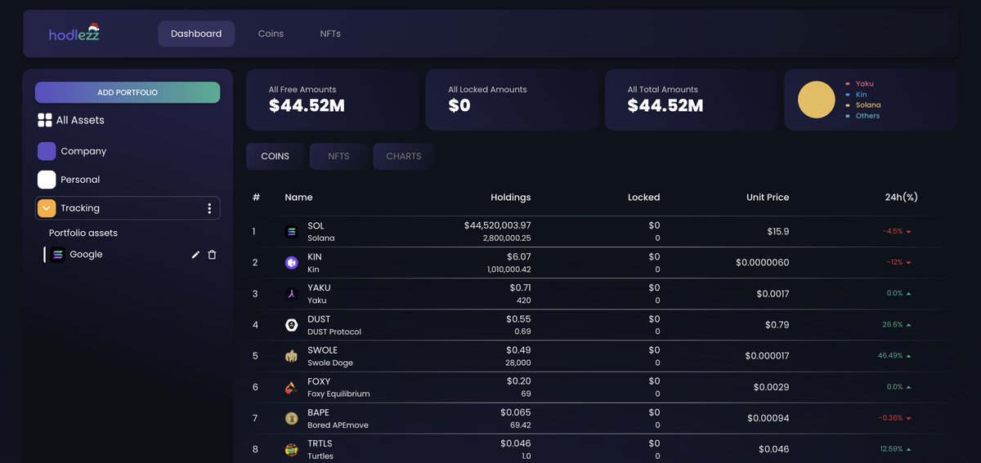This screenshot has height=463, width=981.
Task: Click the FOXY up arrow at 0.0%
Action: coord(908,387)
